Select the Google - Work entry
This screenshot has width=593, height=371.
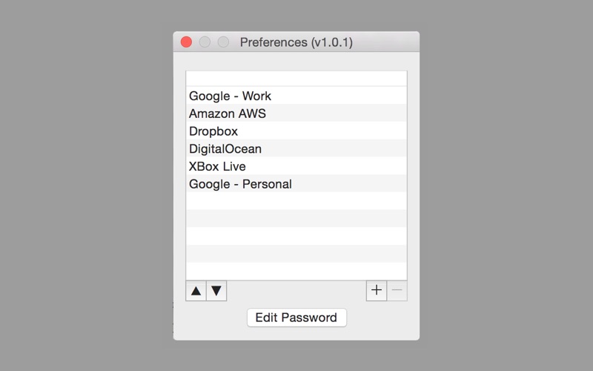tap(296, 96)
